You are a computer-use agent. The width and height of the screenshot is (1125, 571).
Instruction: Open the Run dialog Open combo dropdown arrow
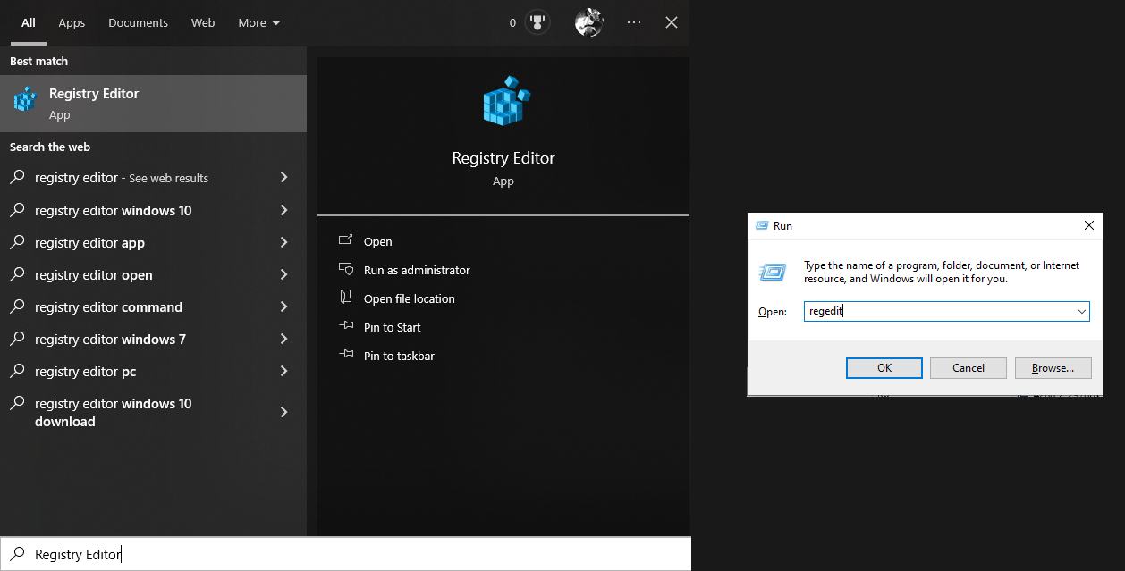[x=1082, y=312]
